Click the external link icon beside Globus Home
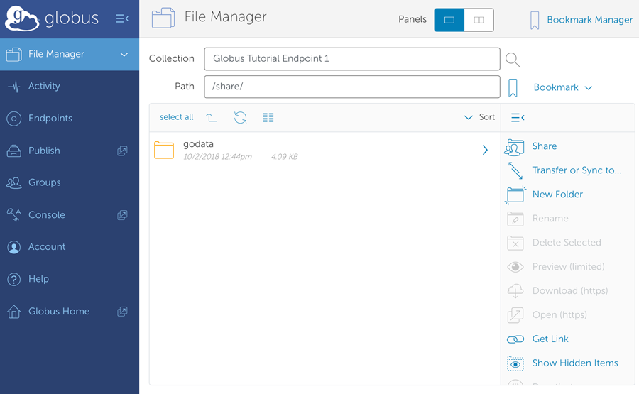Screen dimensions: 639x394 point(122,312)
